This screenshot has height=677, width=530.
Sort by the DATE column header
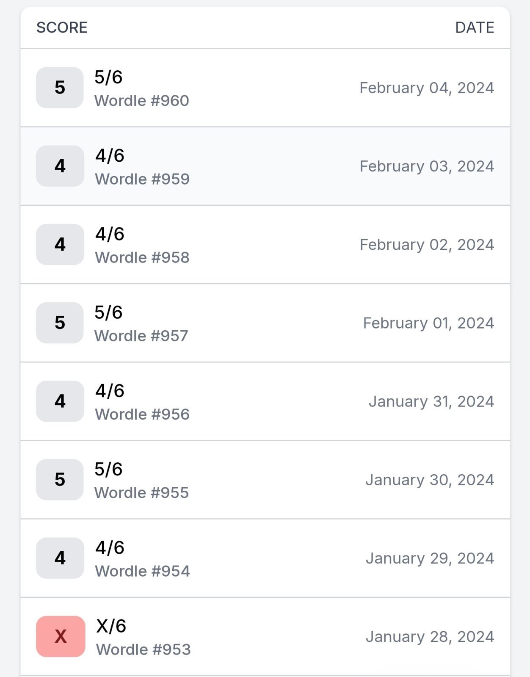pyautogui.click(x=475, y=28)
